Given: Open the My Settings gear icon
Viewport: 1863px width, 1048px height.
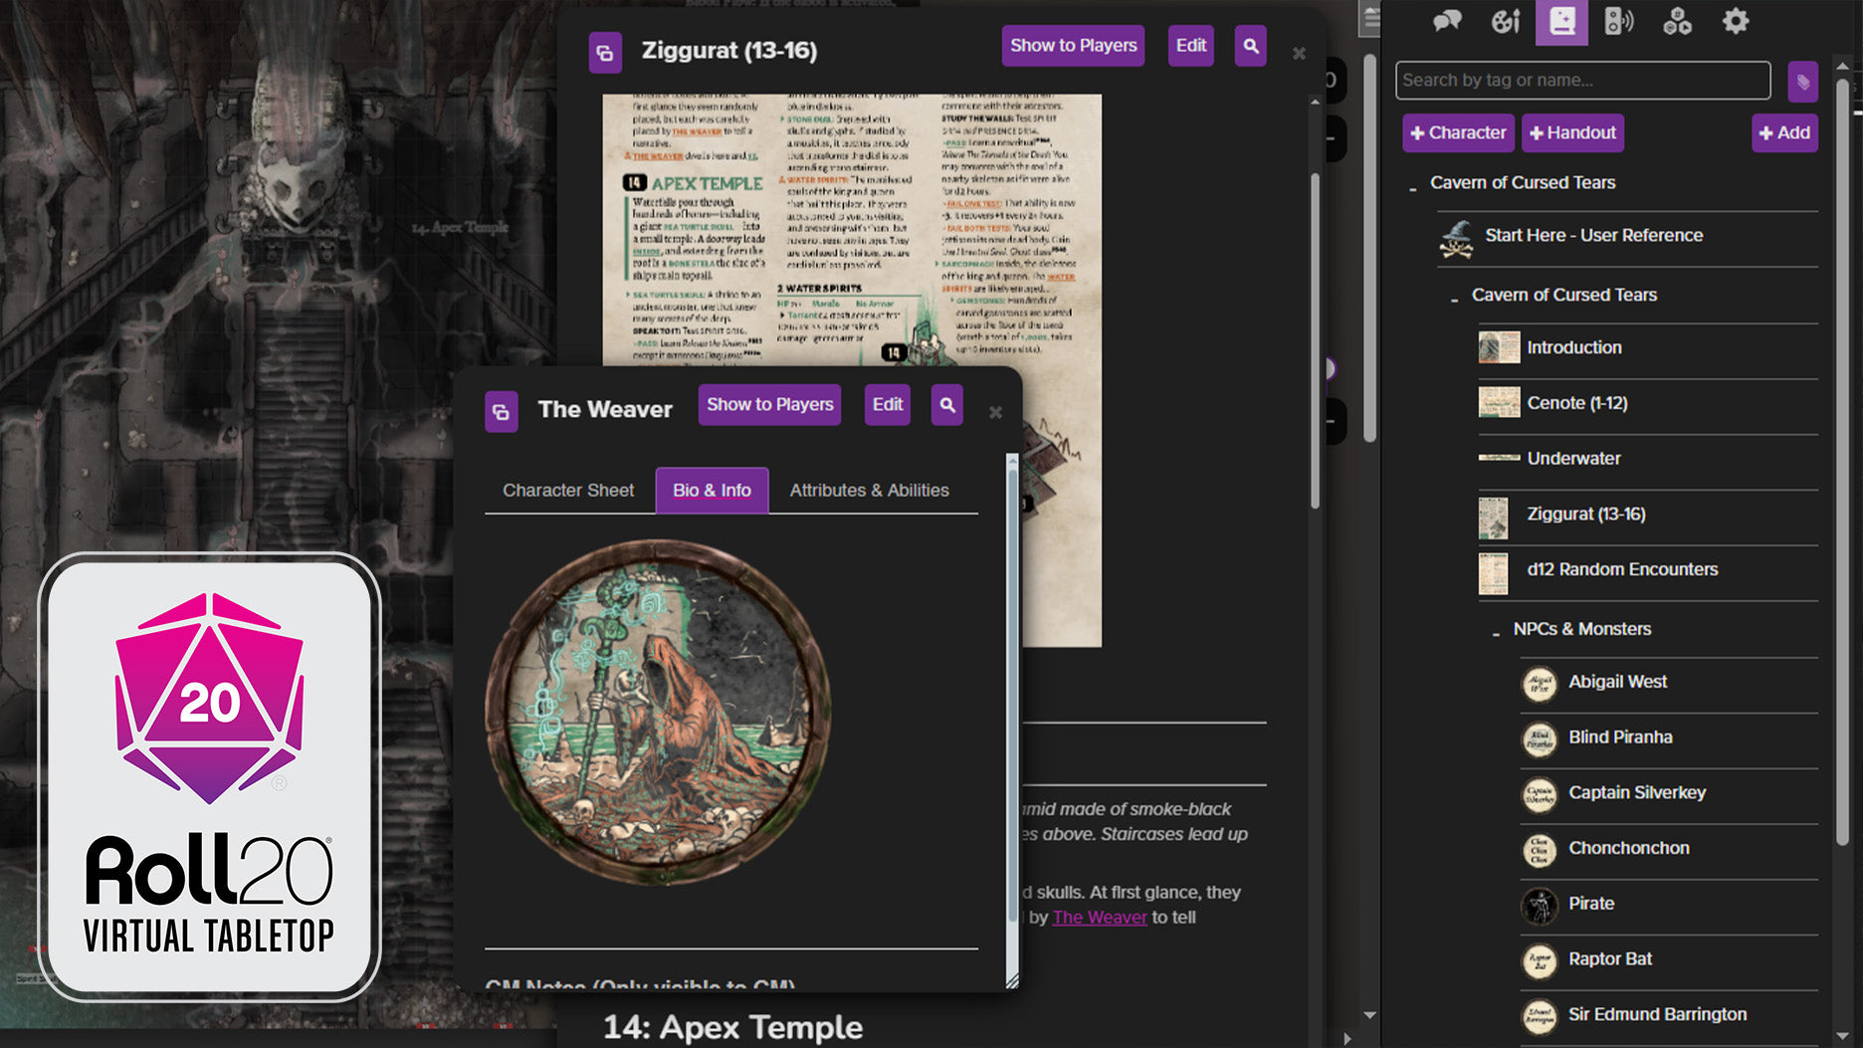Looking at the screenshot, I should [x=1735, y=21].
